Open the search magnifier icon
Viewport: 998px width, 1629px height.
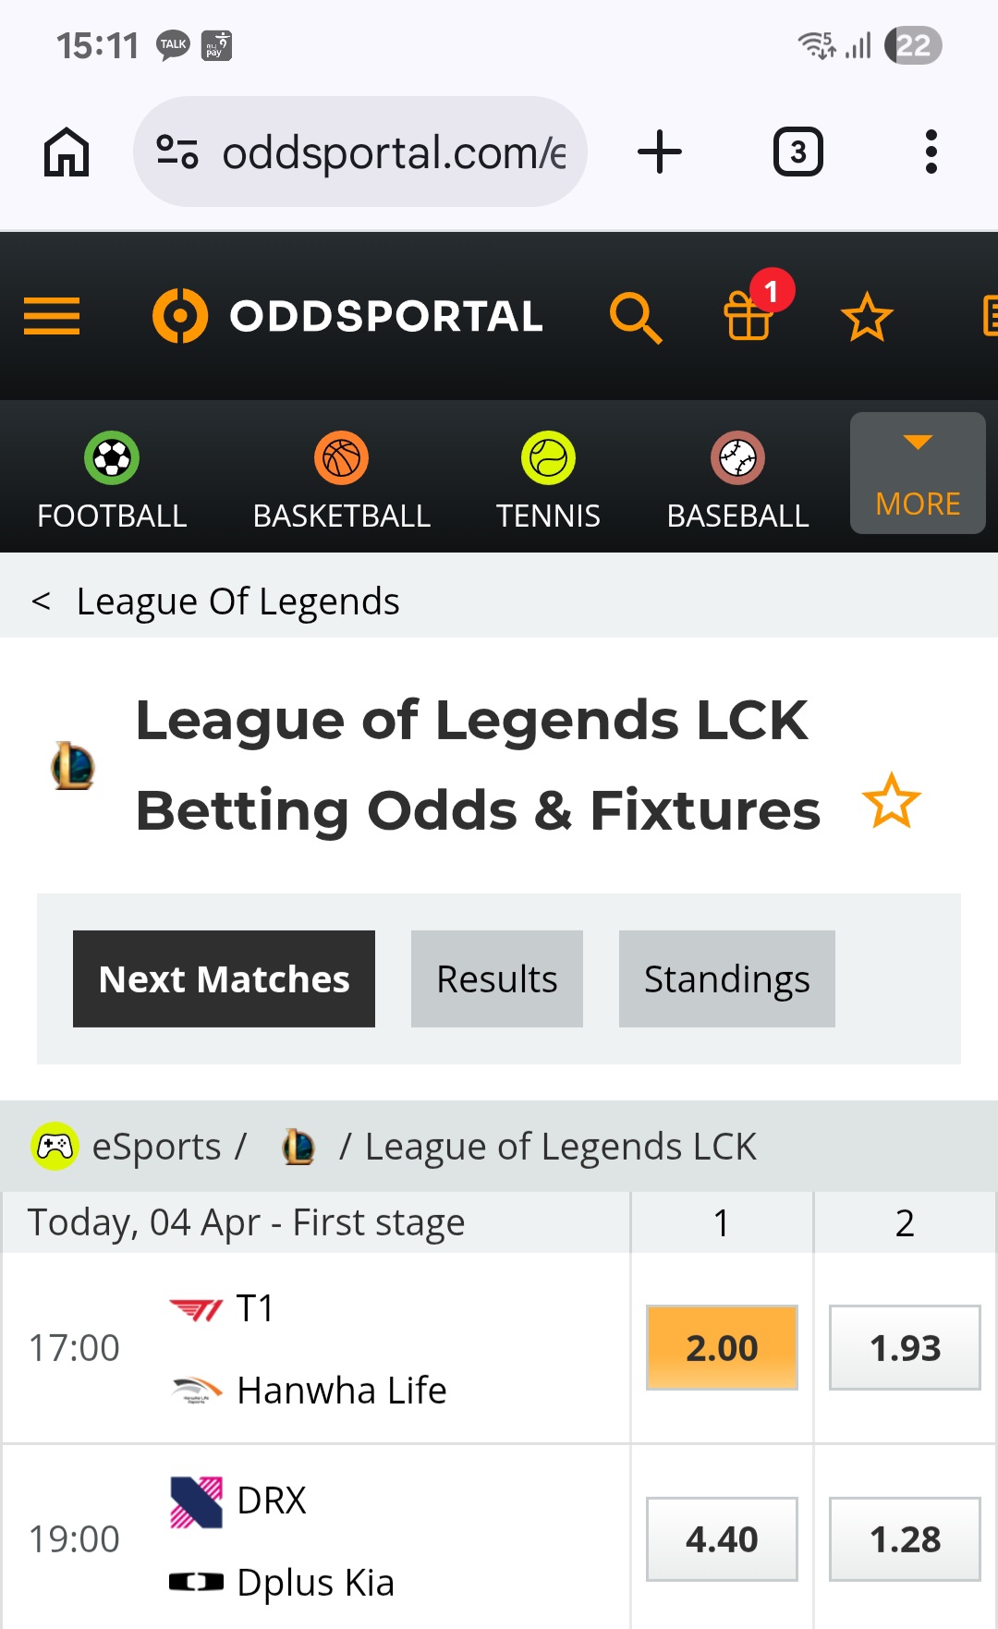[636, 317]
